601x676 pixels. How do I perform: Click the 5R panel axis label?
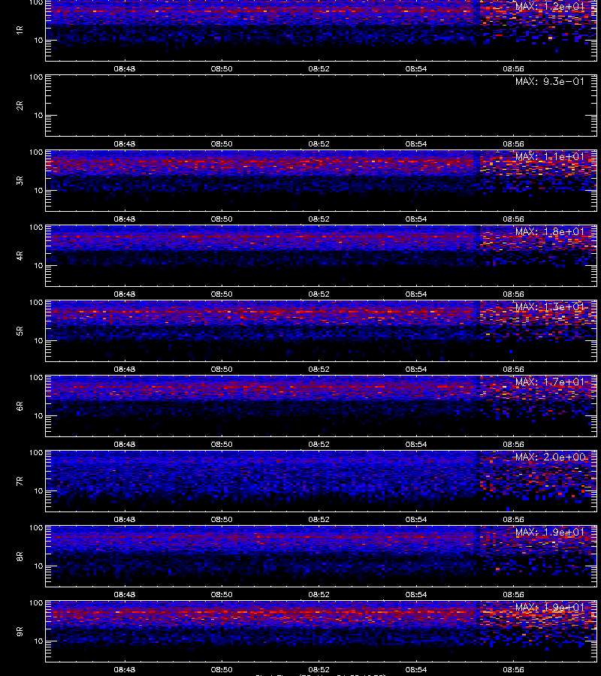coord(20,331)
